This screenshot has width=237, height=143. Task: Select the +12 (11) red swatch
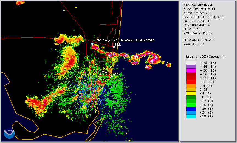[x=191, y=78]
